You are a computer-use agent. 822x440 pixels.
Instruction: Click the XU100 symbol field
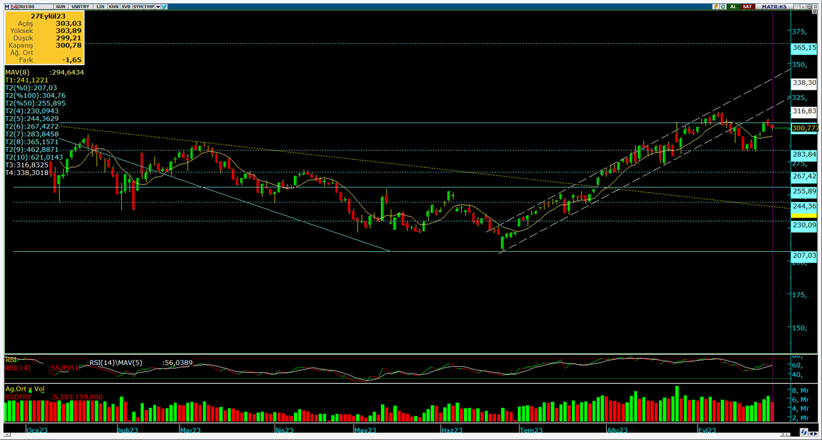36,7
